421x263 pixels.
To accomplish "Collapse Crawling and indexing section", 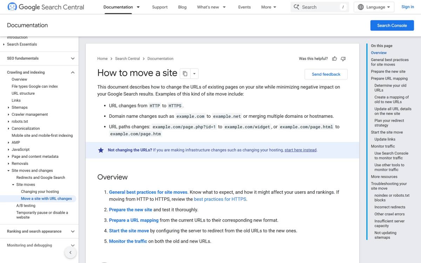I will [x=73, y=72].
